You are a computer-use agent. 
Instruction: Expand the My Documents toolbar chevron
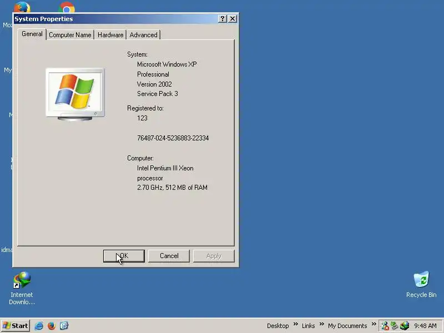[374, 324]
